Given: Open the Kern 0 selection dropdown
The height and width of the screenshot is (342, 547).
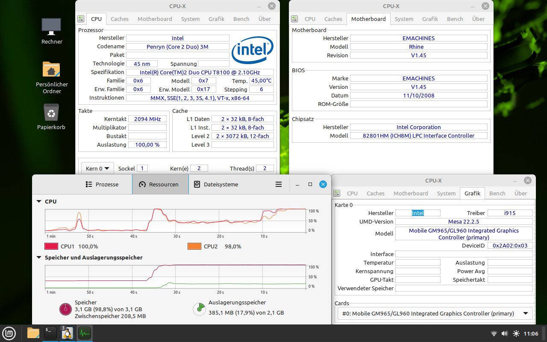Looking at the screenshot, I should click(97, 168).
